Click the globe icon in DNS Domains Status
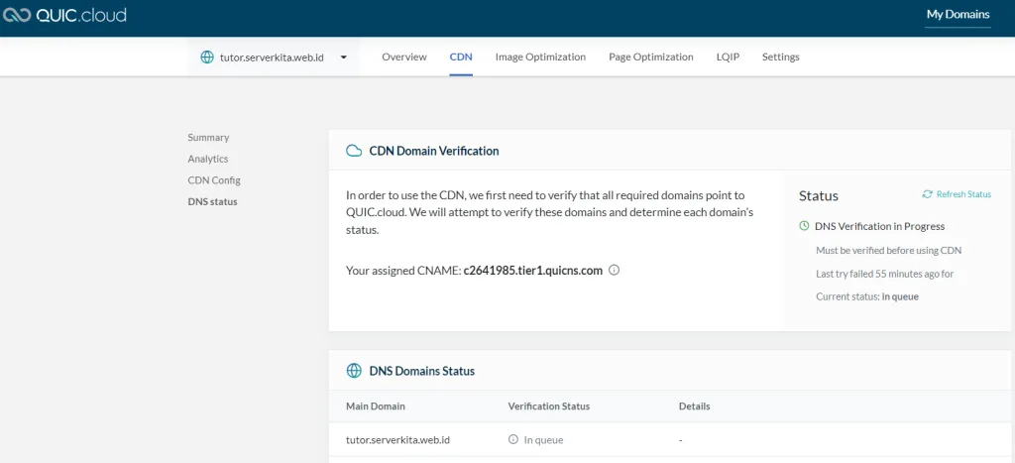Viewport: 1015px width, 463px height. (x=354, y=371)
